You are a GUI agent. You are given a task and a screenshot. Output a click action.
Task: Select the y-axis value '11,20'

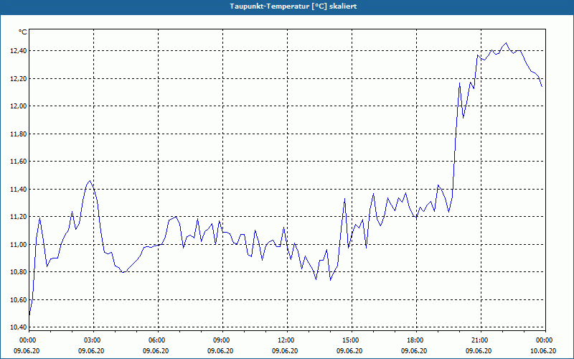pyautogui.click(x=19, y=217)
